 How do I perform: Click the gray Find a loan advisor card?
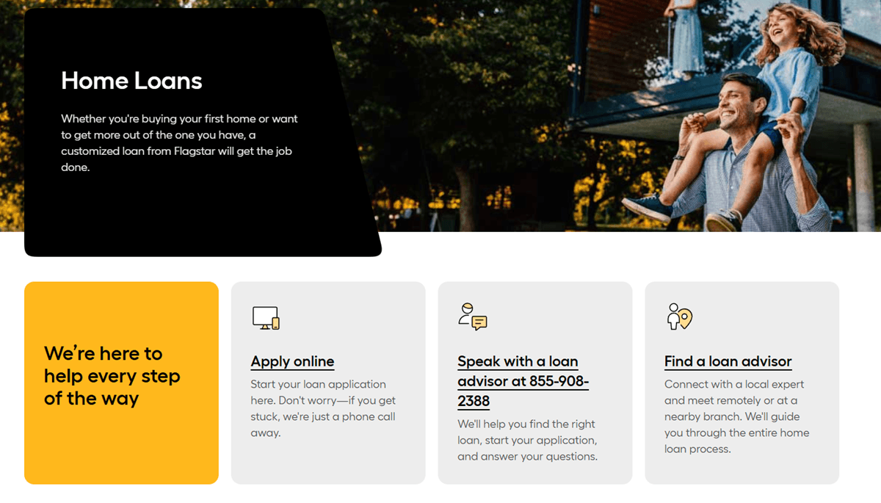[742, 383]
